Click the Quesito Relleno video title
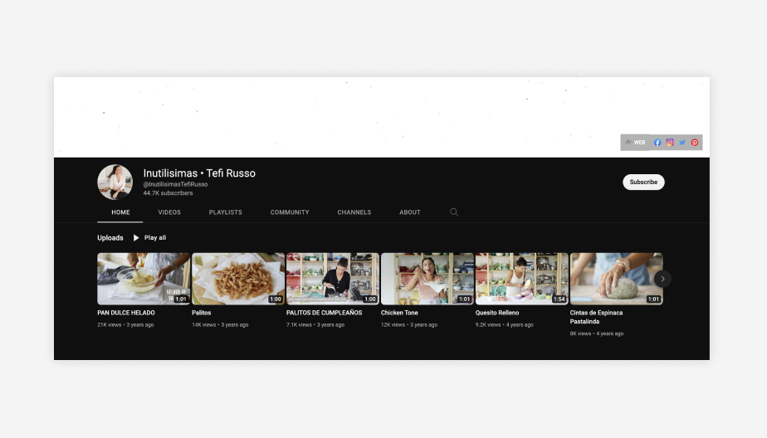Screen dimensions: 767x438 [x=497, y=313]
